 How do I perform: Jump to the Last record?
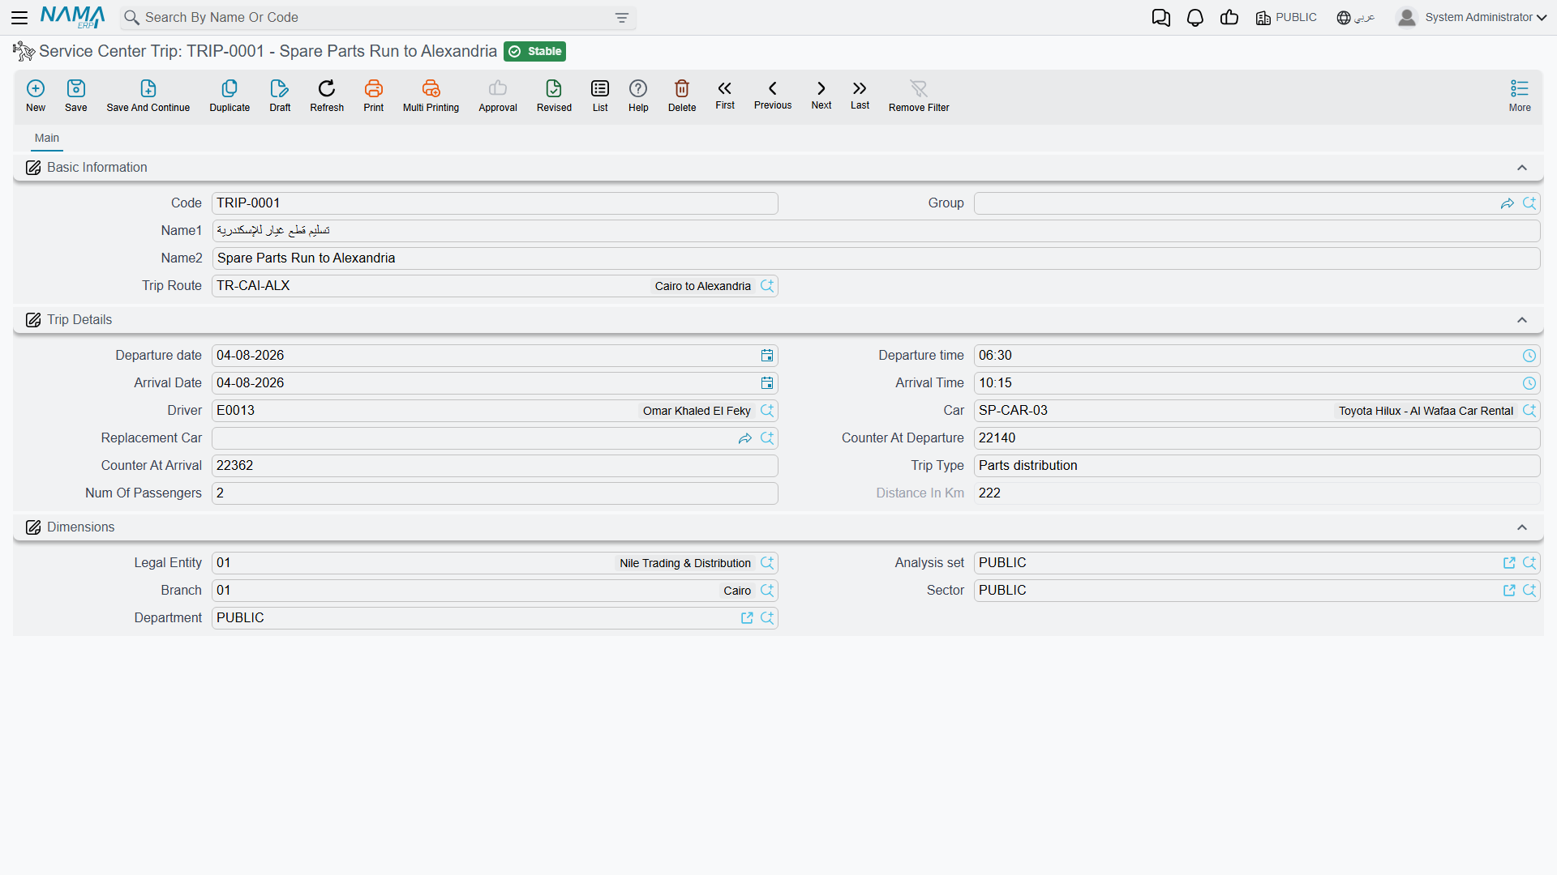pyautogui.click(x=860, y=95)
